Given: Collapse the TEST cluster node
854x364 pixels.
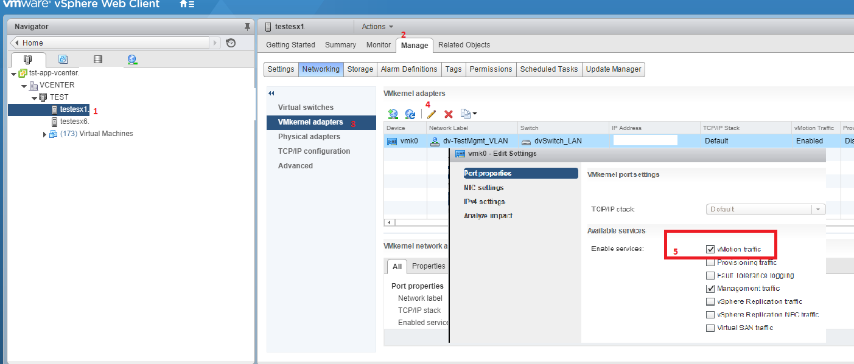Looking at the screenshot, I should coord(35,98).
